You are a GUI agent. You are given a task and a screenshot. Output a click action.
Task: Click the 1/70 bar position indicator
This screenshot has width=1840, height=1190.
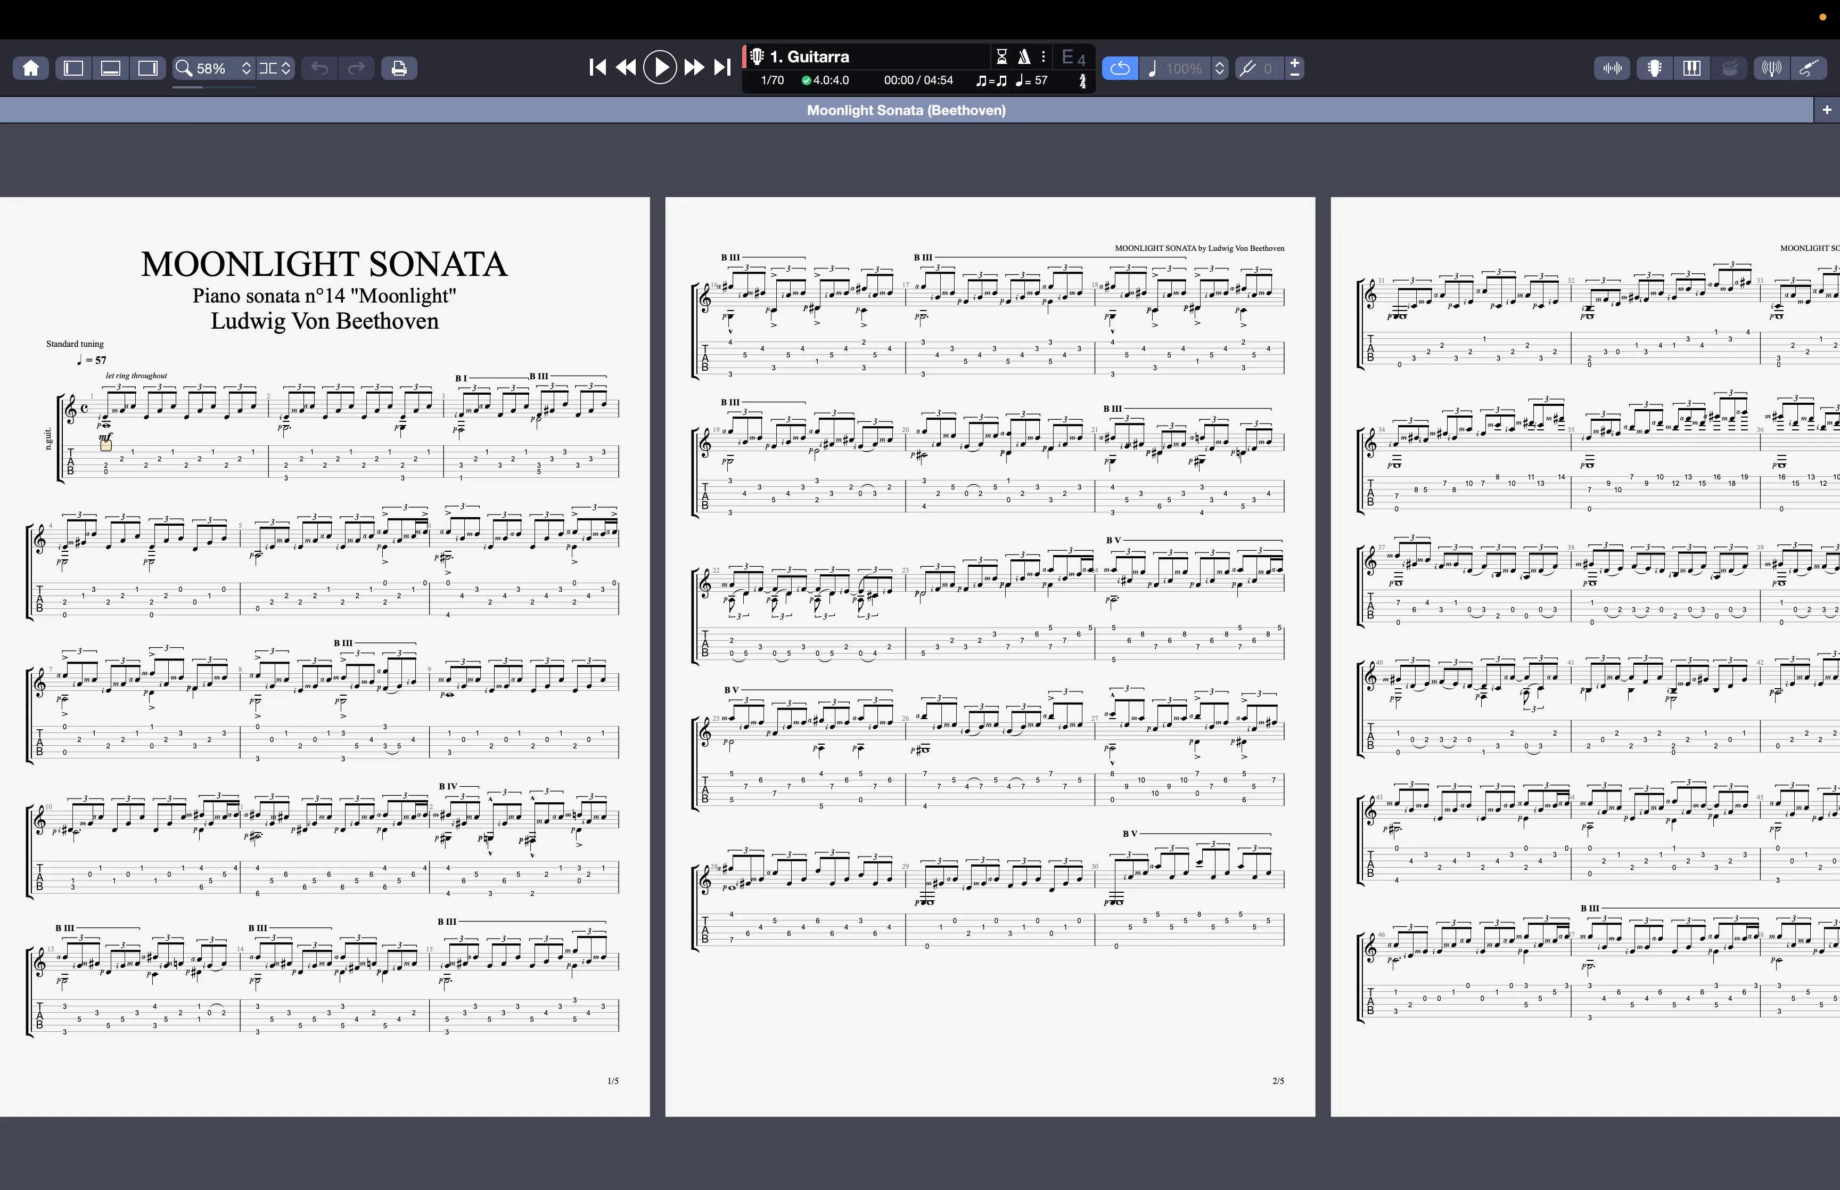pos(772,80)
